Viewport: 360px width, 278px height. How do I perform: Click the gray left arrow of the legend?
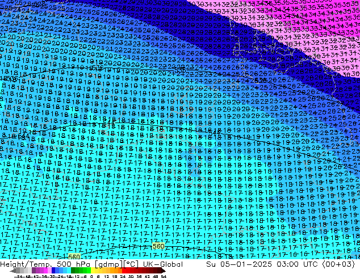tap(13, 271)
